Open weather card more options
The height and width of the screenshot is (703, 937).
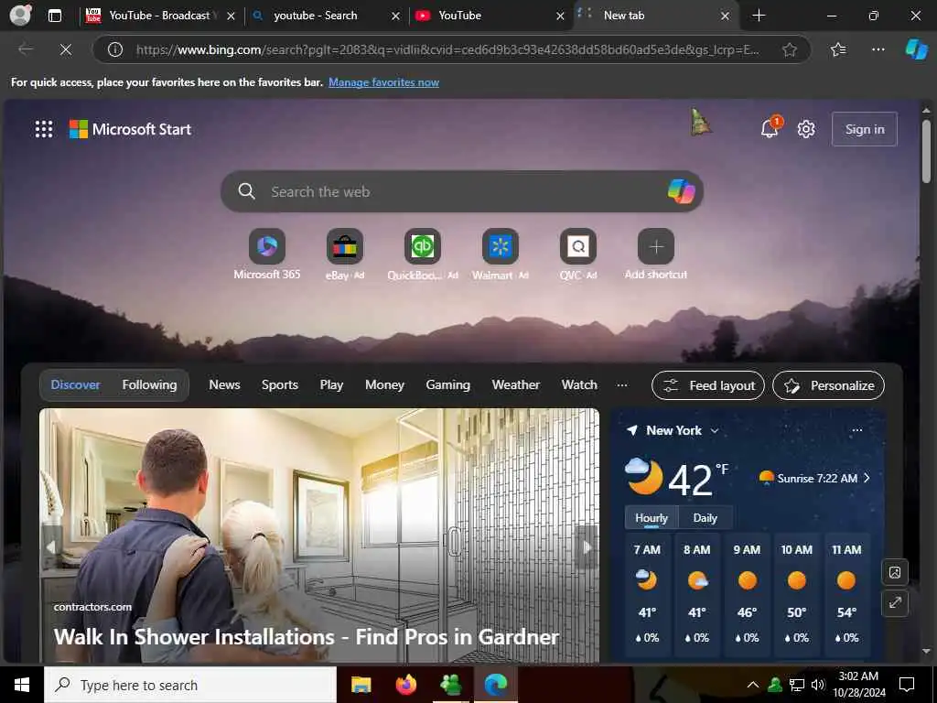pos(856,430)
